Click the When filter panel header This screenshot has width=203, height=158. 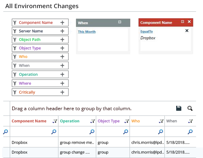[103, 23]
